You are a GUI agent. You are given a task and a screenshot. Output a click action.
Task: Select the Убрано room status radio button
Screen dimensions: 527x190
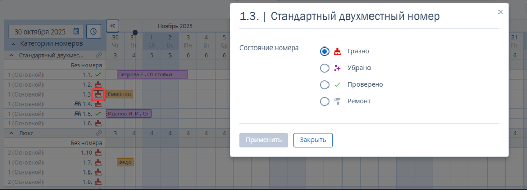pos(324,68)
